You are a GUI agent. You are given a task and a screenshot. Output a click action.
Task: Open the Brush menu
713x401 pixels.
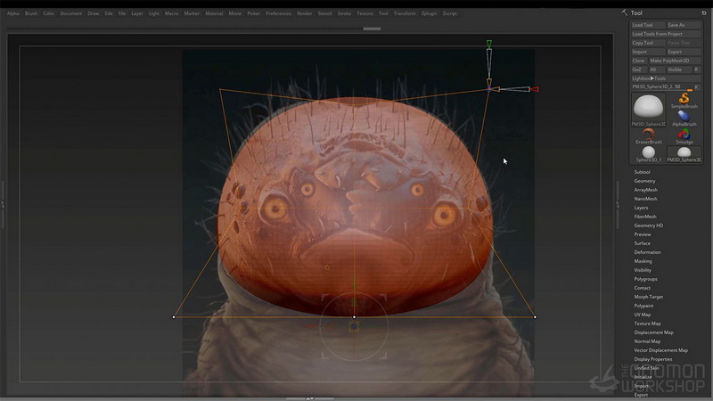(31, 13)
